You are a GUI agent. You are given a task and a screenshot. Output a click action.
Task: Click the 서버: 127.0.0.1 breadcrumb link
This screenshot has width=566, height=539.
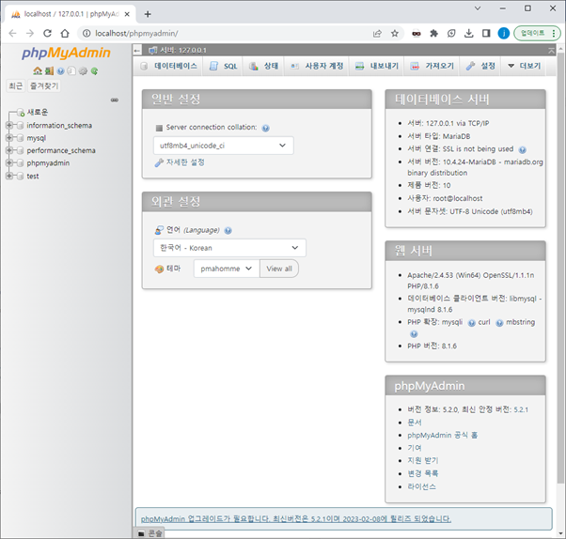click(183, 51)
